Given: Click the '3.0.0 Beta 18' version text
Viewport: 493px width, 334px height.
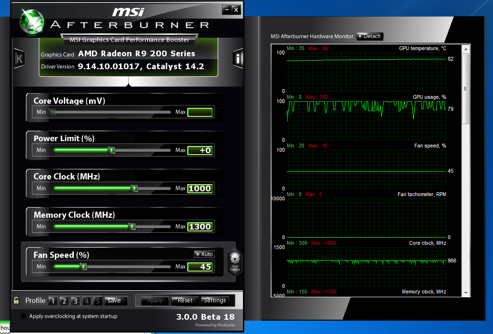Looking at the screenshot, I should [205, 317].
